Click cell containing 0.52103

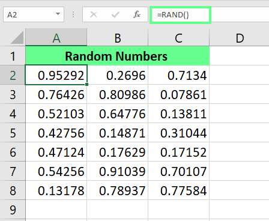(56, 114)
